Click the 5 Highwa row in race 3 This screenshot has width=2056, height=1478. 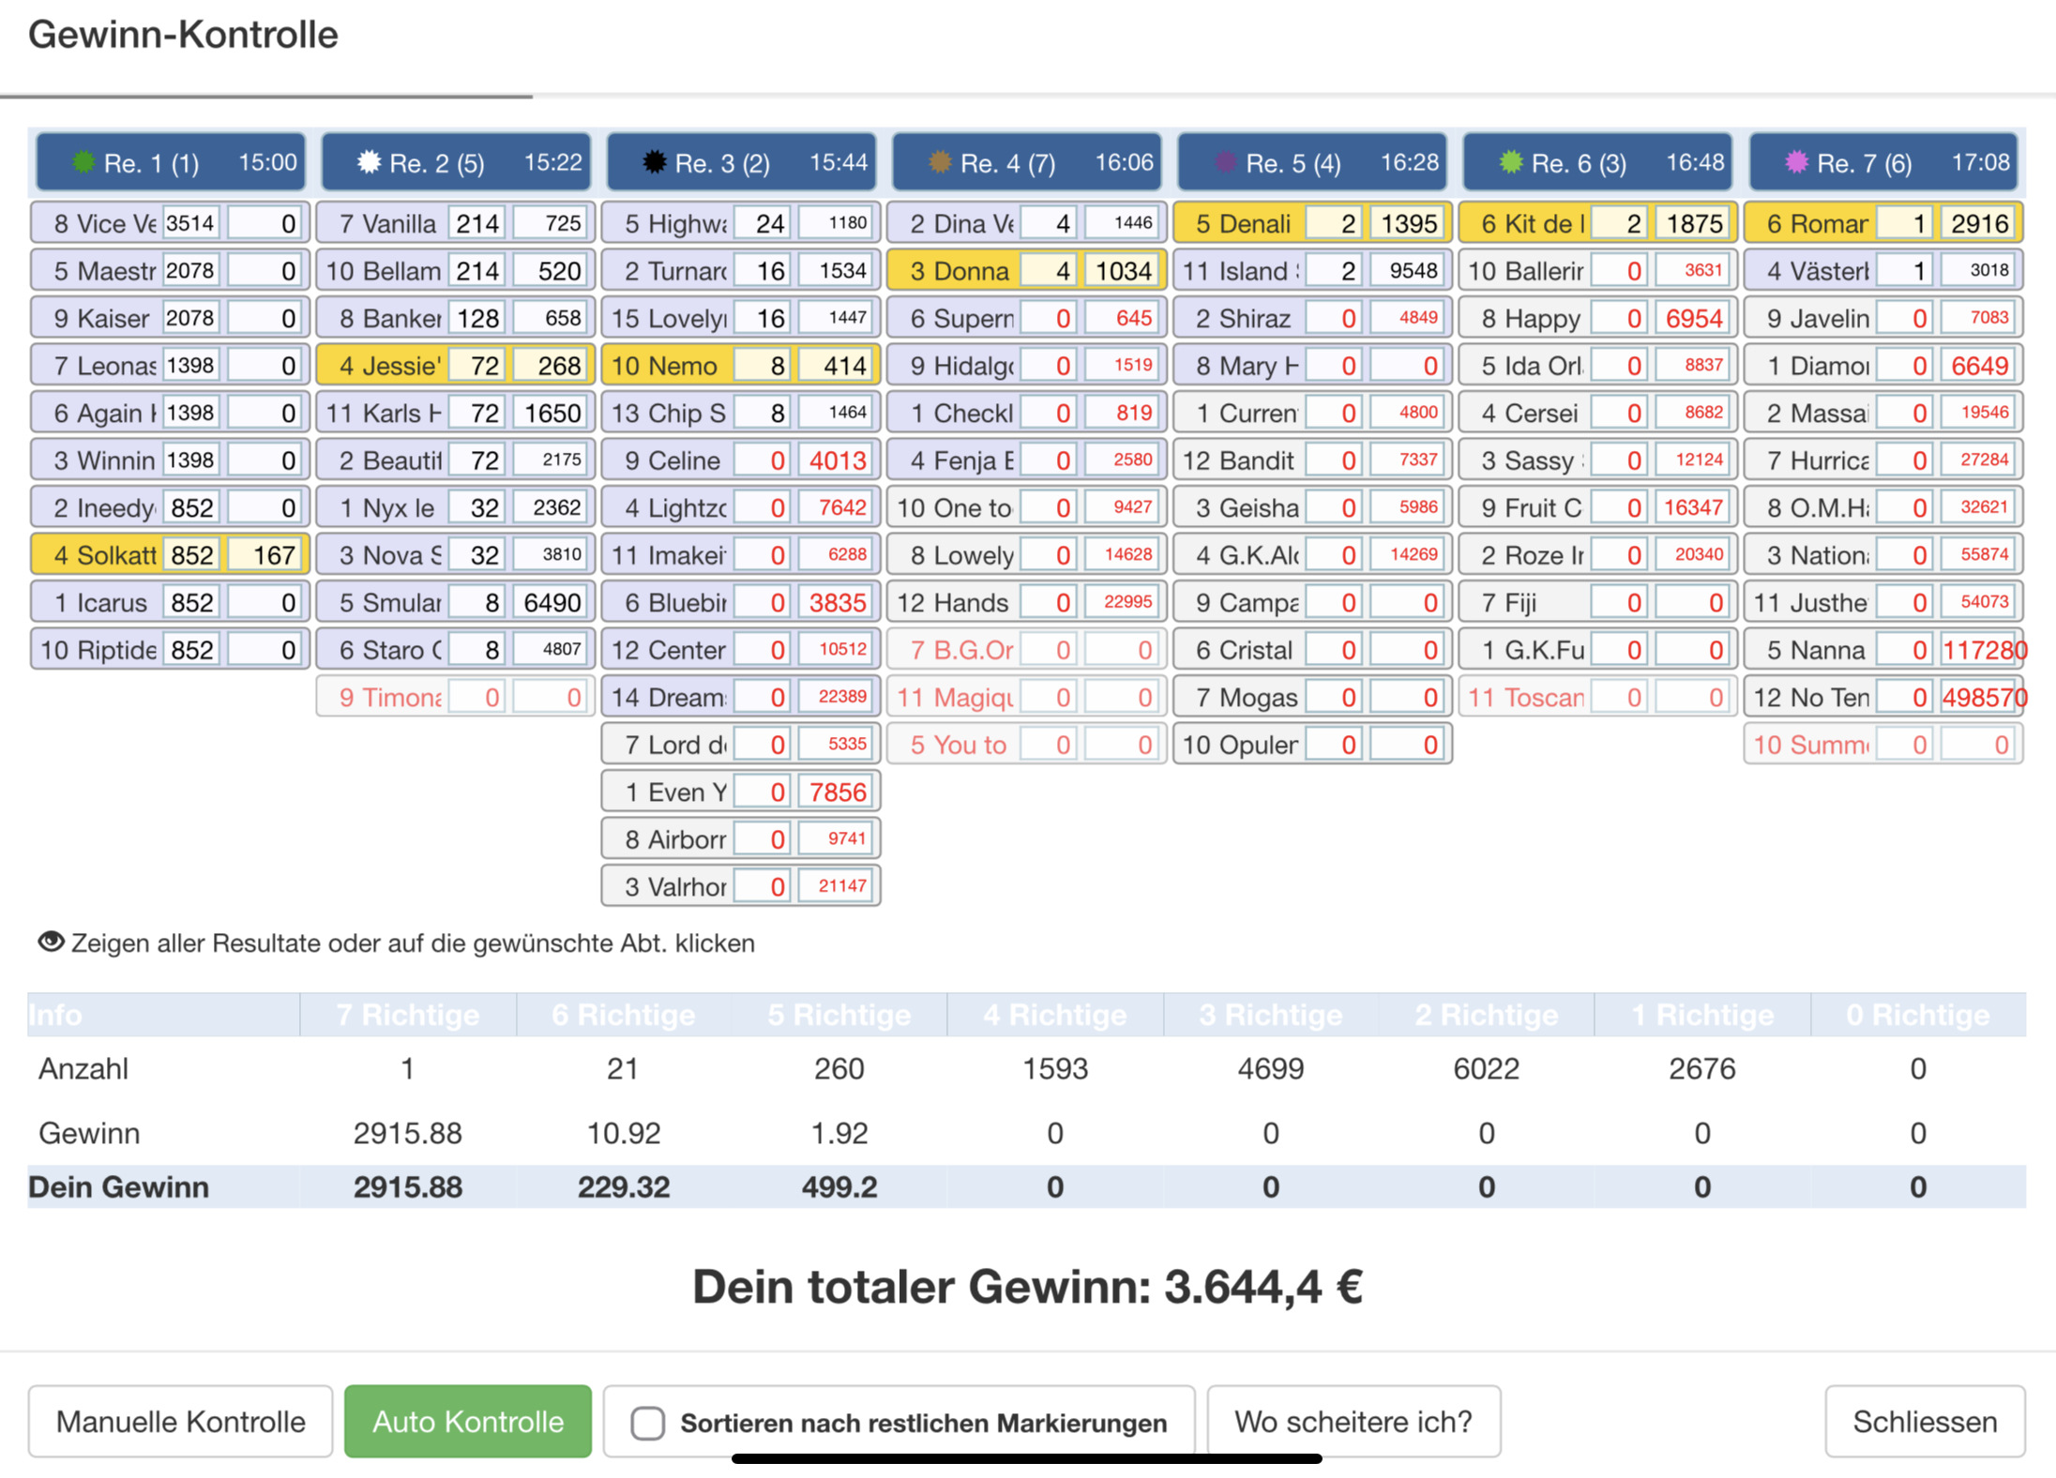pos(741,223)
